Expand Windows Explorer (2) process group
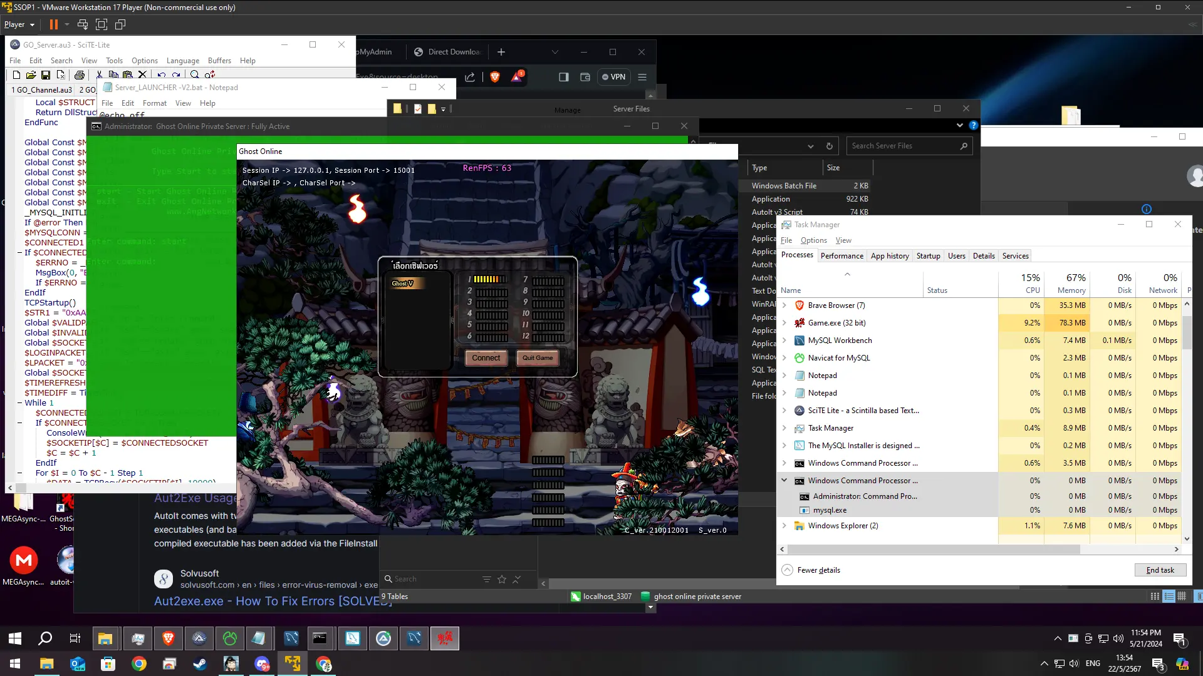 [x=784, y=526]
